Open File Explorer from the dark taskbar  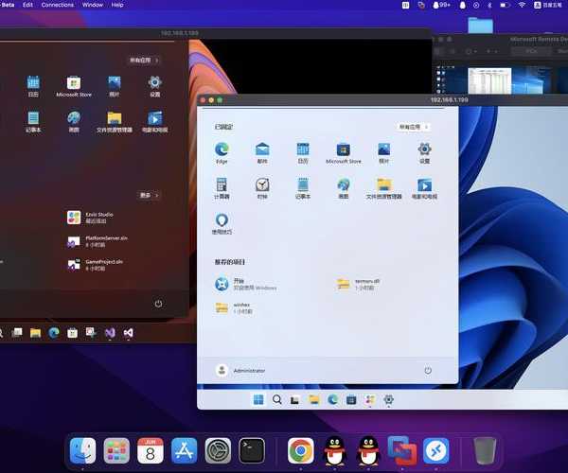[x=35, y=333]
